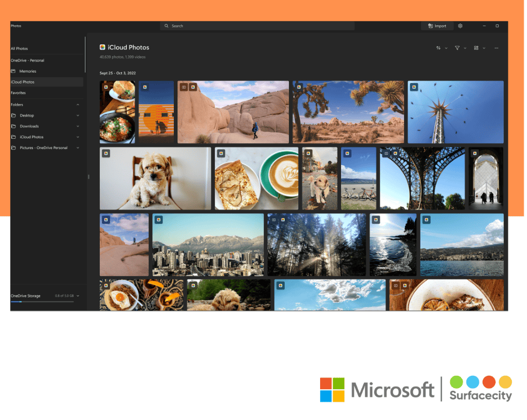Click the Desktop folder icon
527x420 pixels.
[x=13, y=115]
